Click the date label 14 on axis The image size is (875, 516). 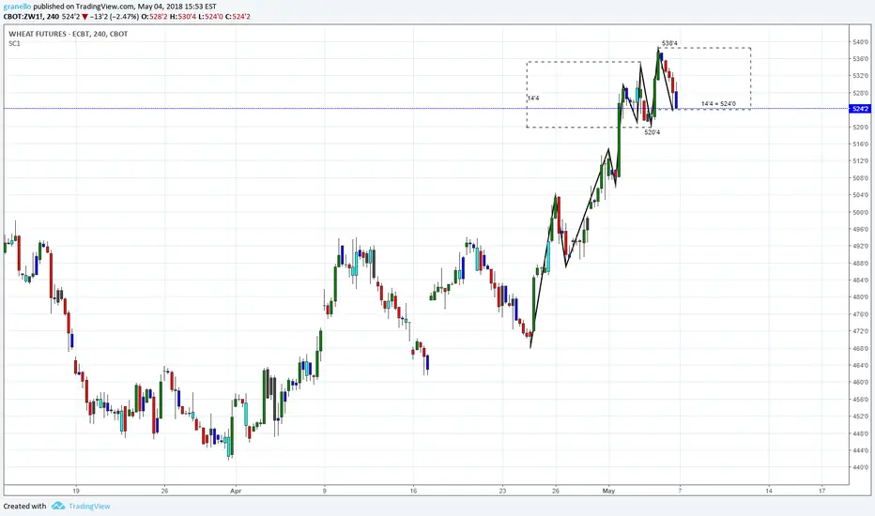[x=768, y=491]
